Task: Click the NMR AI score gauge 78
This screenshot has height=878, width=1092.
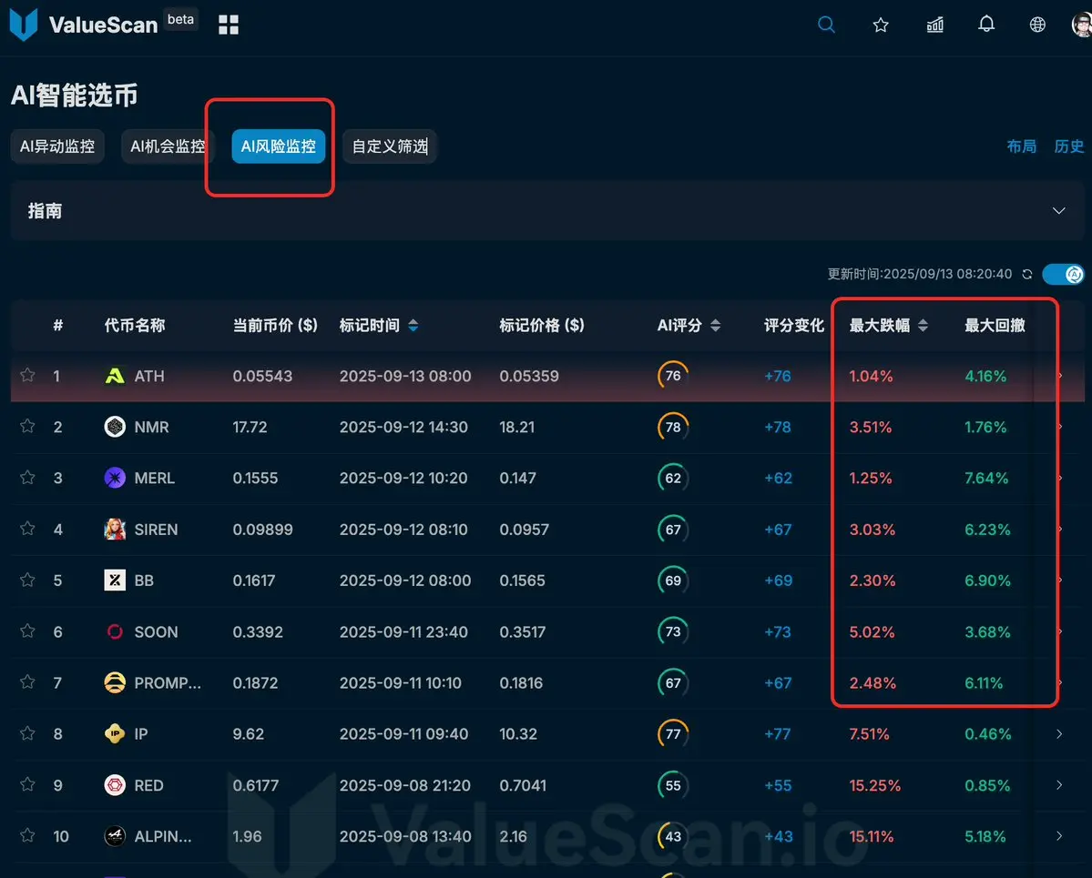Action: [x=673, y=427]
